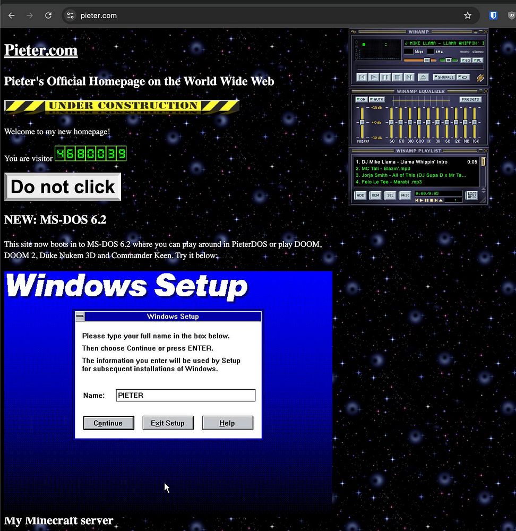Click browser forward arrow
The width and height of the screenshot is (516, 531).
[30, 15]
